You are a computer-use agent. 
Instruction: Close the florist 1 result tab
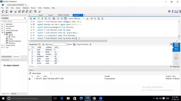[36, 67]
